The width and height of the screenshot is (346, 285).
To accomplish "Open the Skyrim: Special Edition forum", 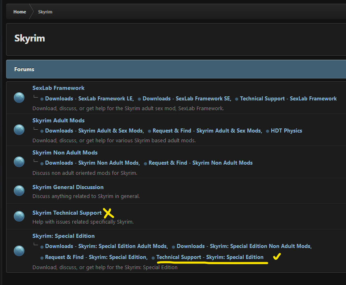I will coord(63,236).
